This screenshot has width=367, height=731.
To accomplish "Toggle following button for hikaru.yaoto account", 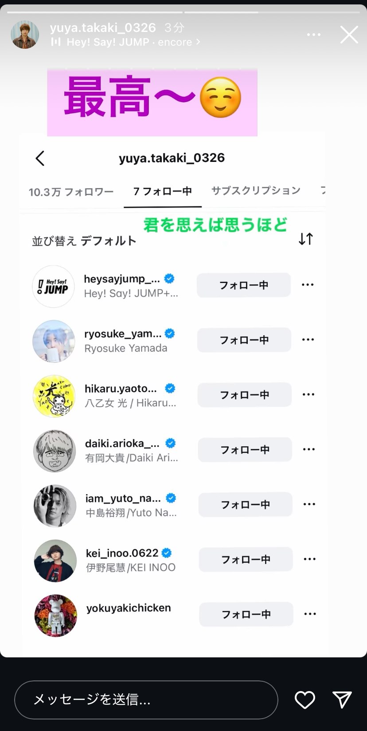I will pos(245,395).
